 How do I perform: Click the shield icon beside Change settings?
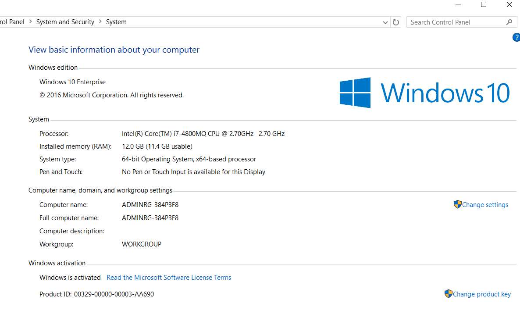pyautogui.click(x=457, y=204)
